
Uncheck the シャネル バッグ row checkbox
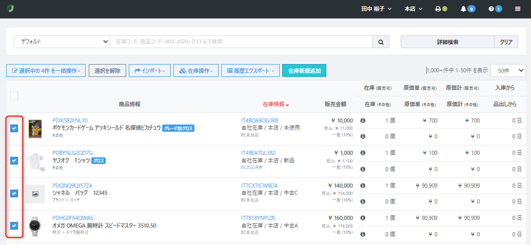click(x=14, y=193)
